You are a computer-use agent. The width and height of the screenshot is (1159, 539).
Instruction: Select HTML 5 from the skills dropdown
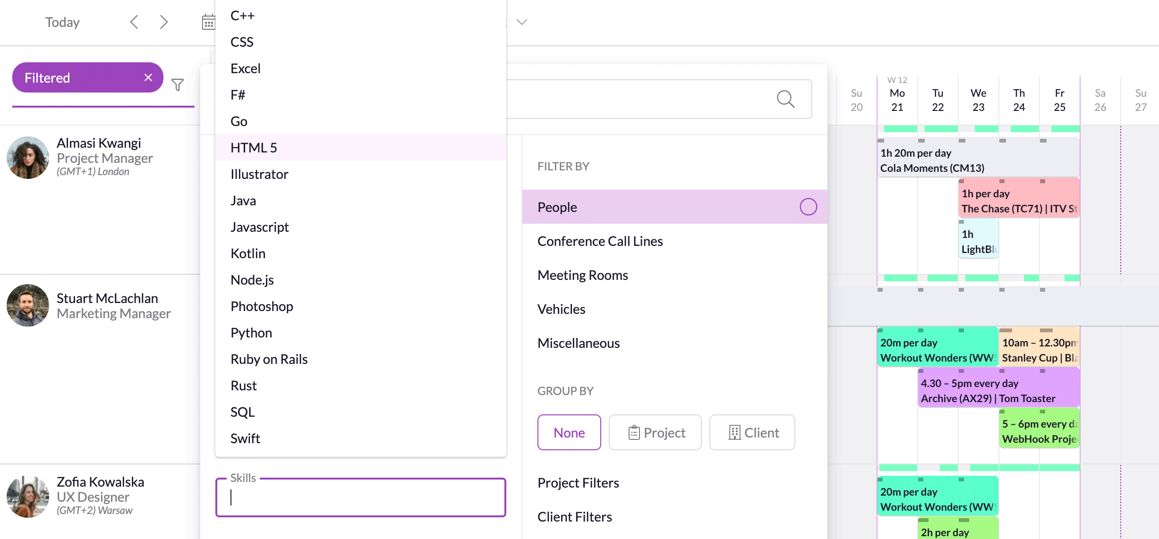254,147
